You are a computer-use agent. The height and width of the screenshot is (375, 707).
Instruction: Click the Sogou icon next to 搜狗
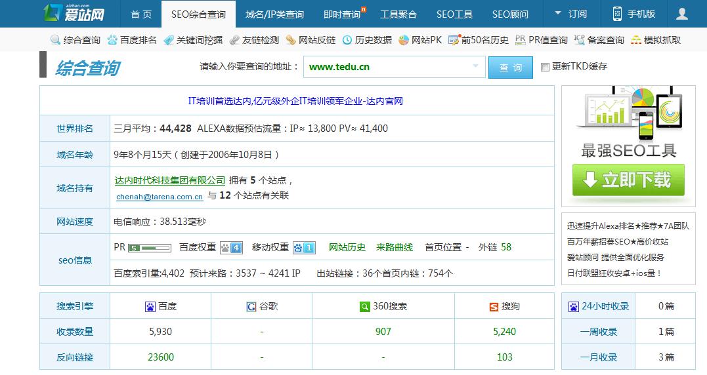pyautogui.click(x=494, y=307)
